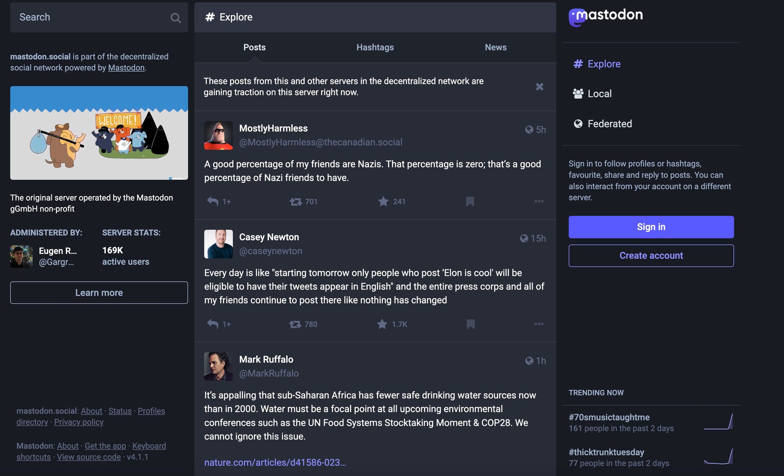Click the 1h timestamp on Mark Ruffalo post
The width and height of the screenshot is (784, 476).
(541, 361)
